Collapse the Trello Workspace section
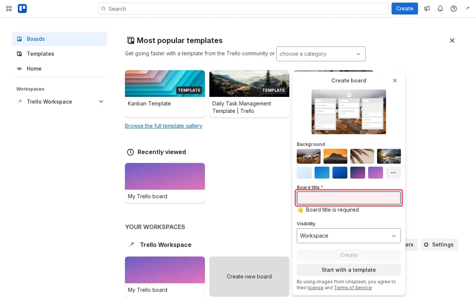Image resolution: width=476 pixels, height=297 pixels. 101,101
